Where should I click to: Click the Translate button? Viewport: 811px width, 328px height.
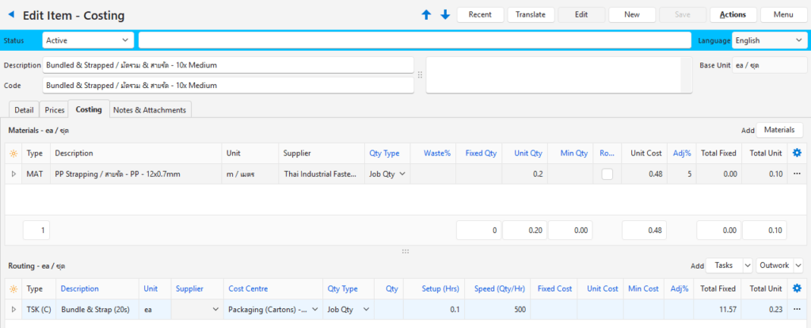tap(530, 15)
